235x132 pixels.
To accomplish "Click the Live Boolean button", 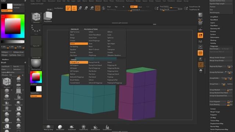I will tap(59, 8).
